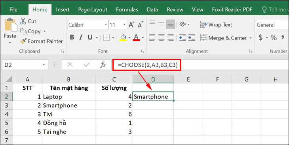Open the Name Box dropdown arrow

[x=44, y=65]
